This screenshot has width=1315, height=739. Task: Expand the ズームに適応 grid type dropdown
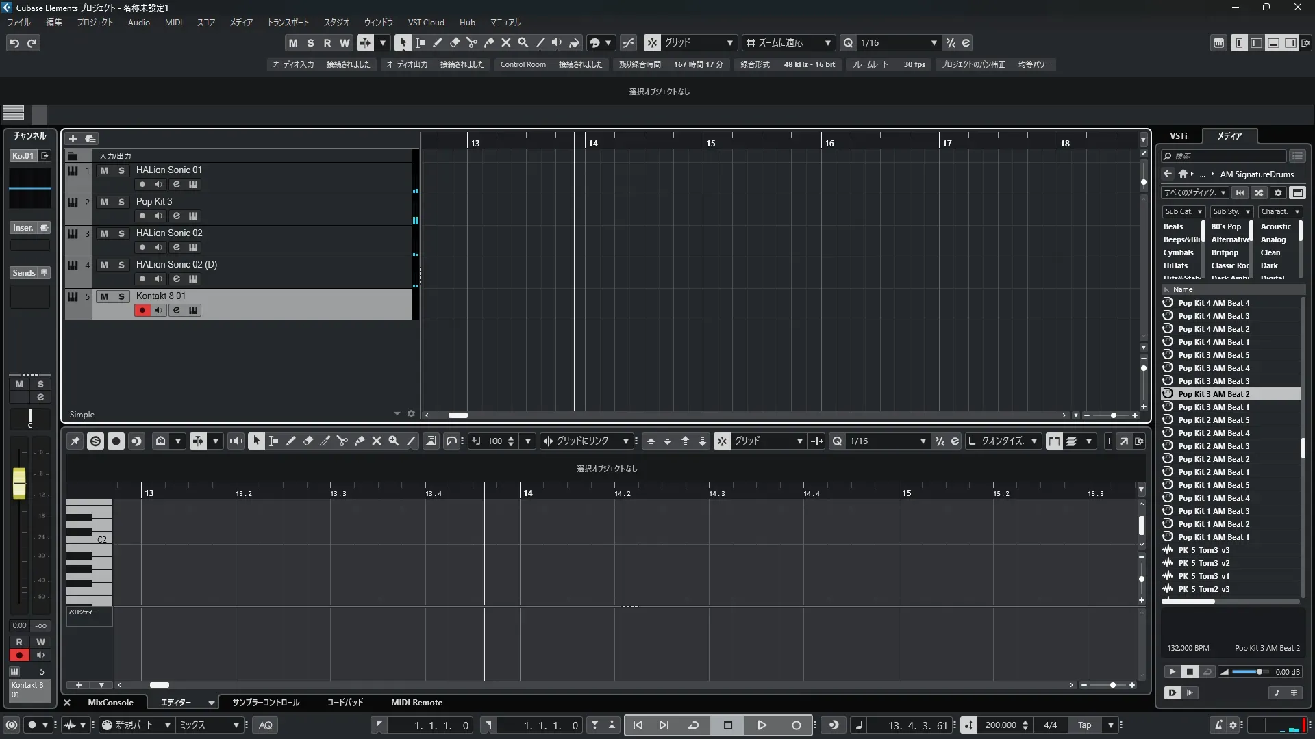point(827,43)
